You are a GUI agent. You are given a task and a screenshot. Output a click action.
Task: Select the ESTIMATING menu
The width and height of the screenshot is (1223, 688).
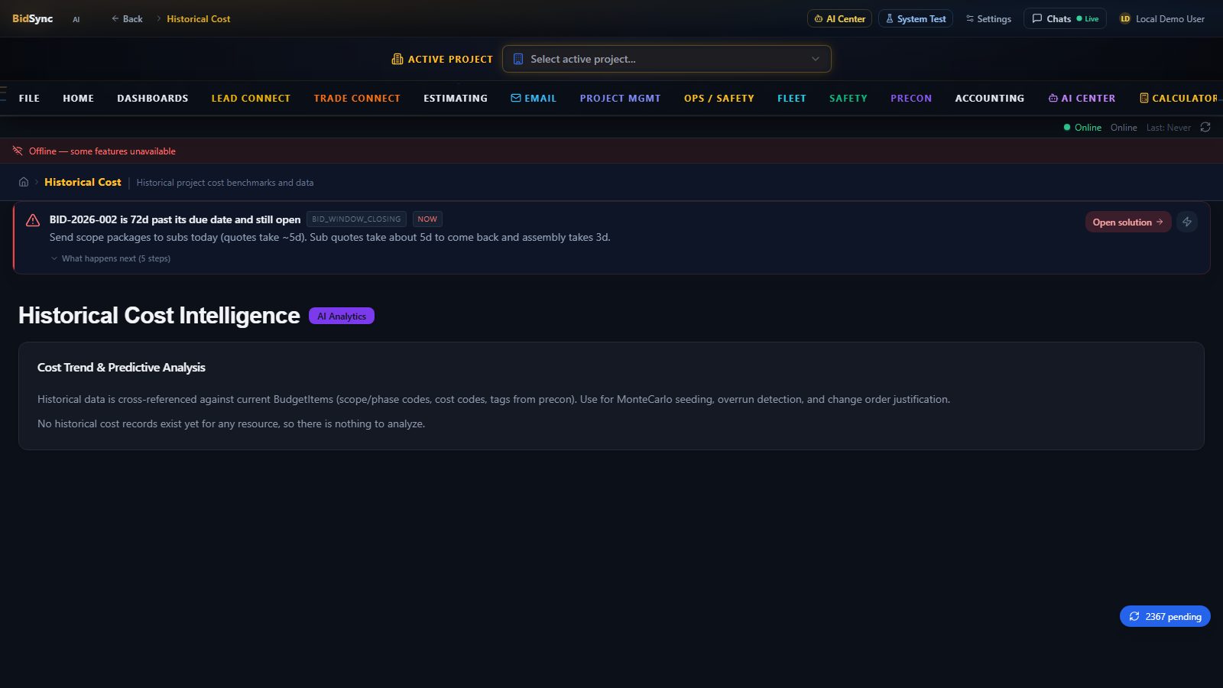click(x=456, y=98)
